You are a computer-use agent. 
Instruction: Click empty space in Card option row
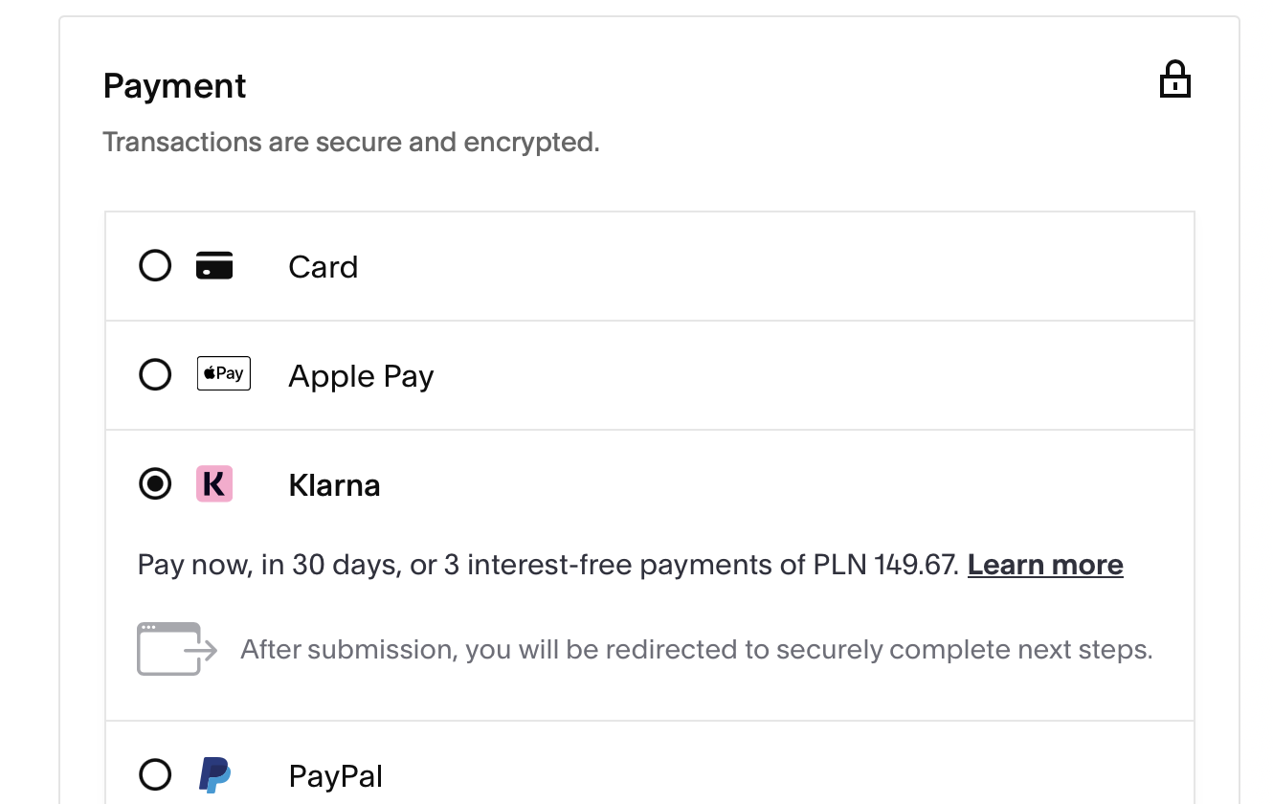click(x=766, y=266)
